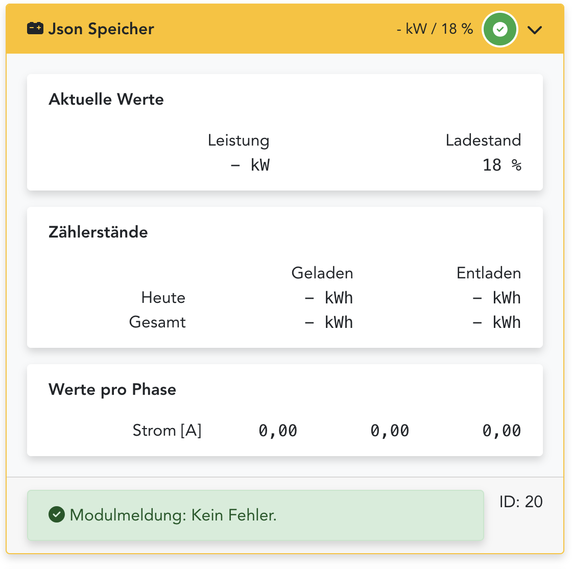The height and width of the screenshot is (569, 572).
Task: Click the Gesamt Entladen kWh value
Action: click(x=496, y=322)
